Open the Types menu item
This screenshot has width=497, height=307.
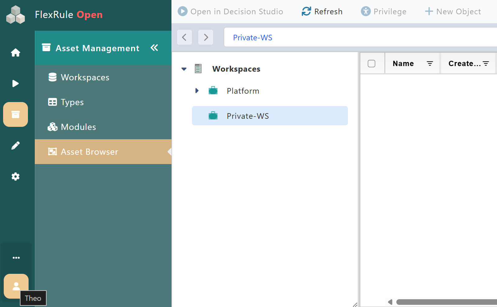tap(103, 102)
